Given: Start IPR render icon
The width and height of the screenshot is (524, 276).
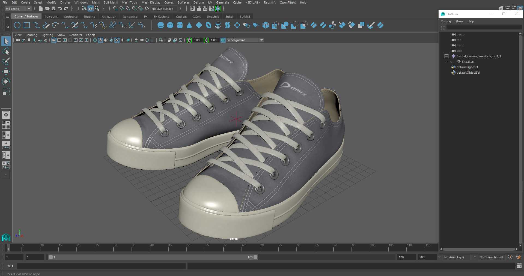Looking at the screenshot, I should pos(205,9).
